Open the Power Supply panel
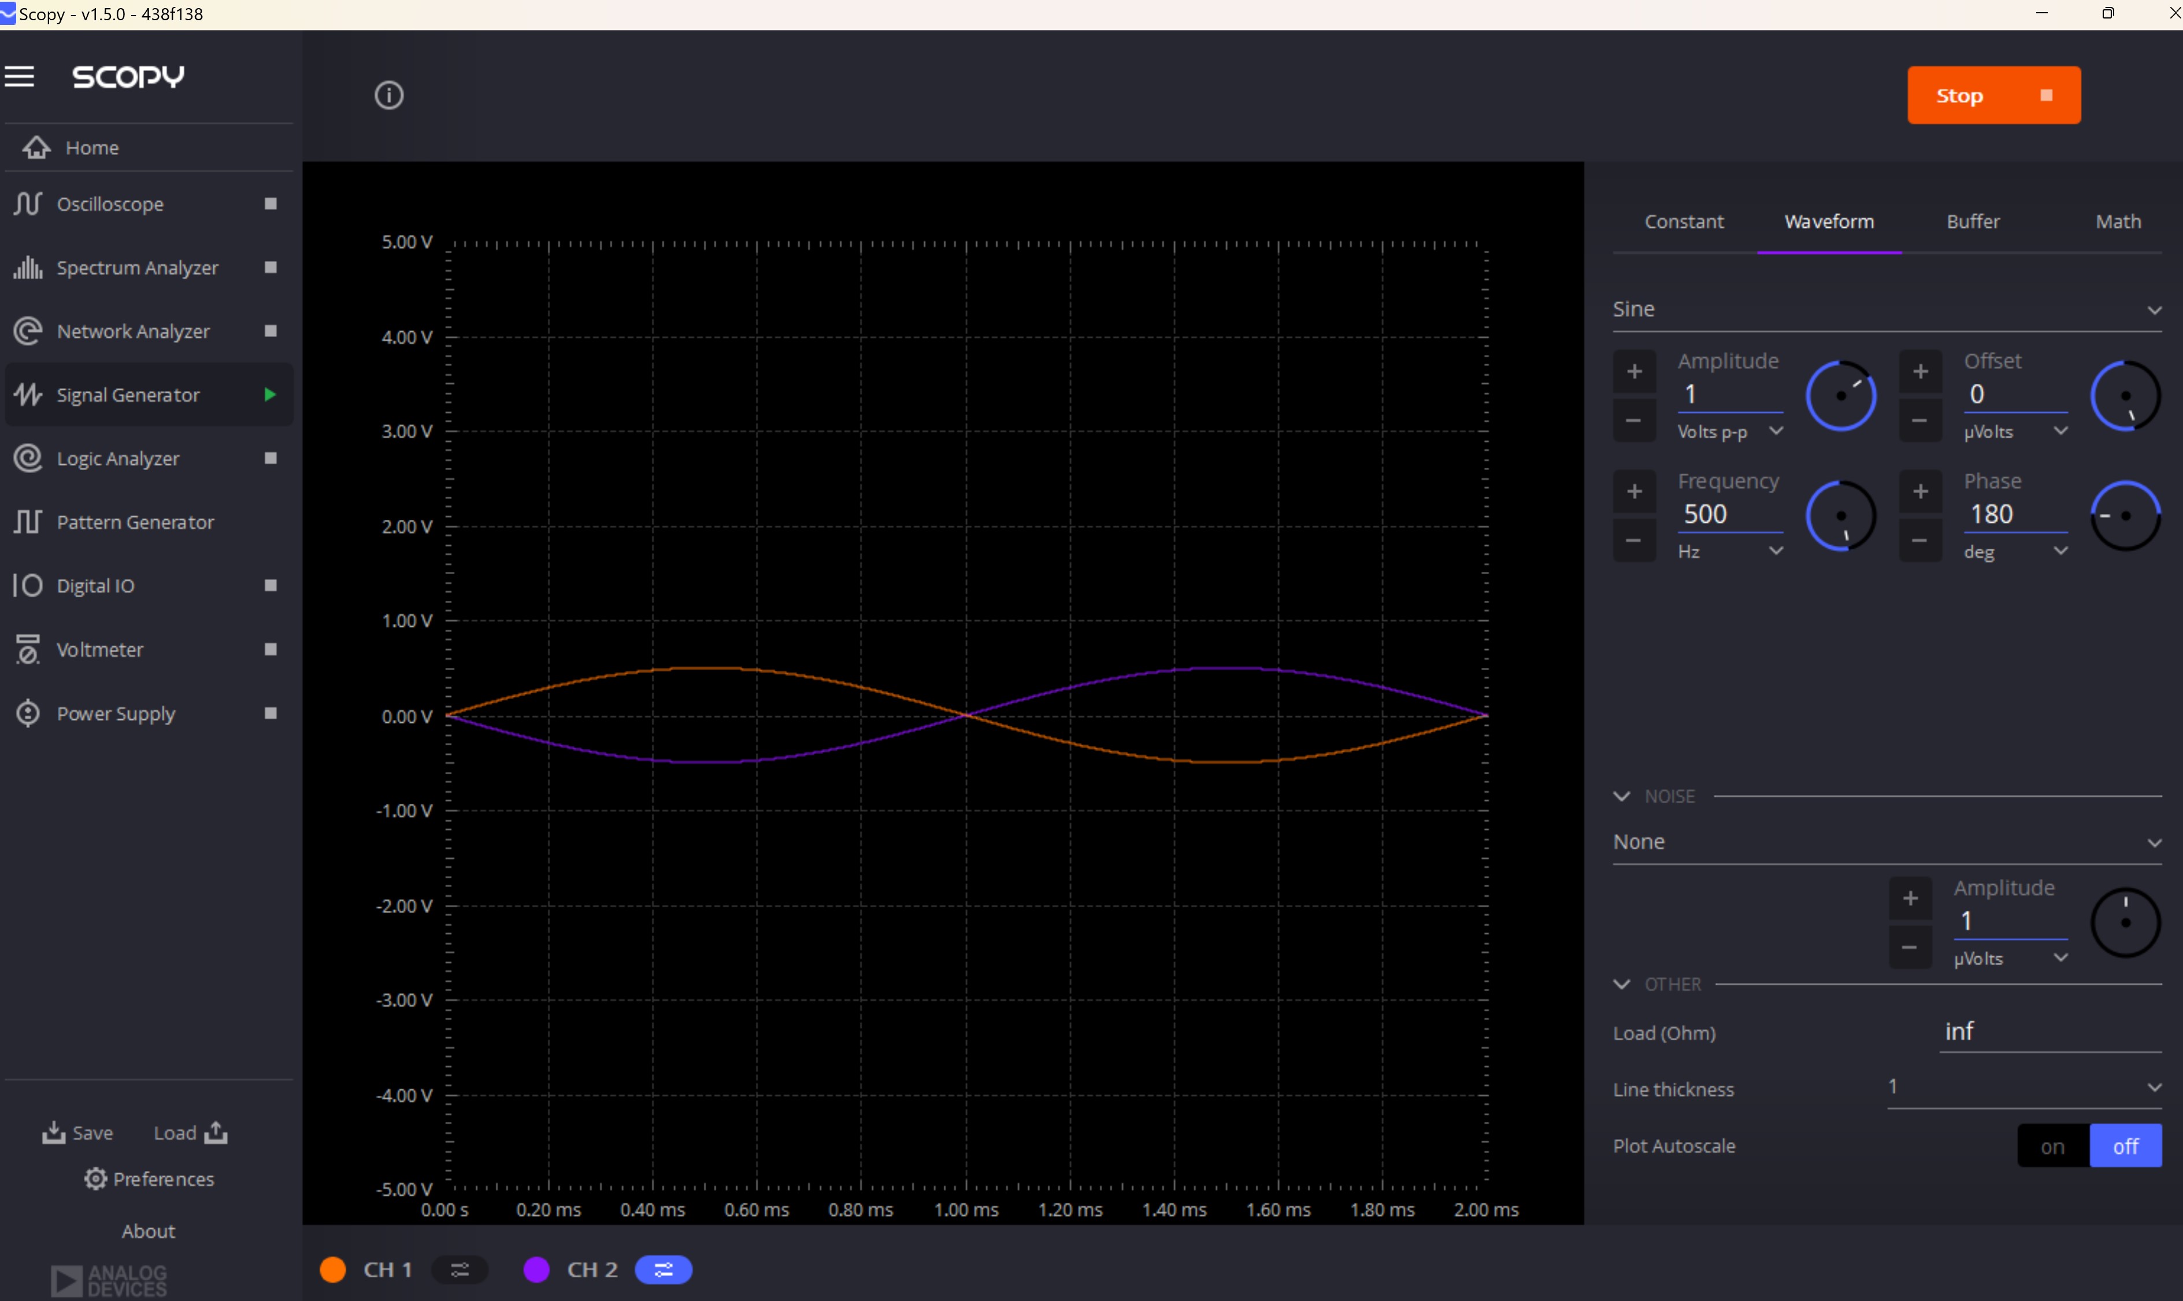2183x1301 pixels. tap(115, 713)
